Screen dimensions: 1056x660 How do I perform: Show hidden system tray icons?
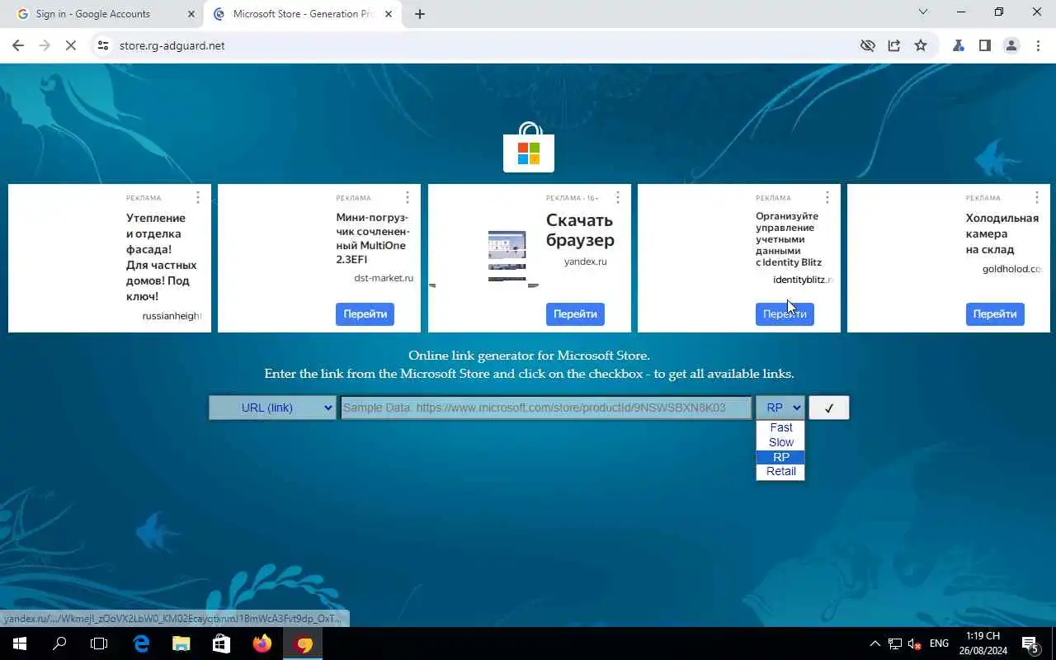(x=875, y=643)
